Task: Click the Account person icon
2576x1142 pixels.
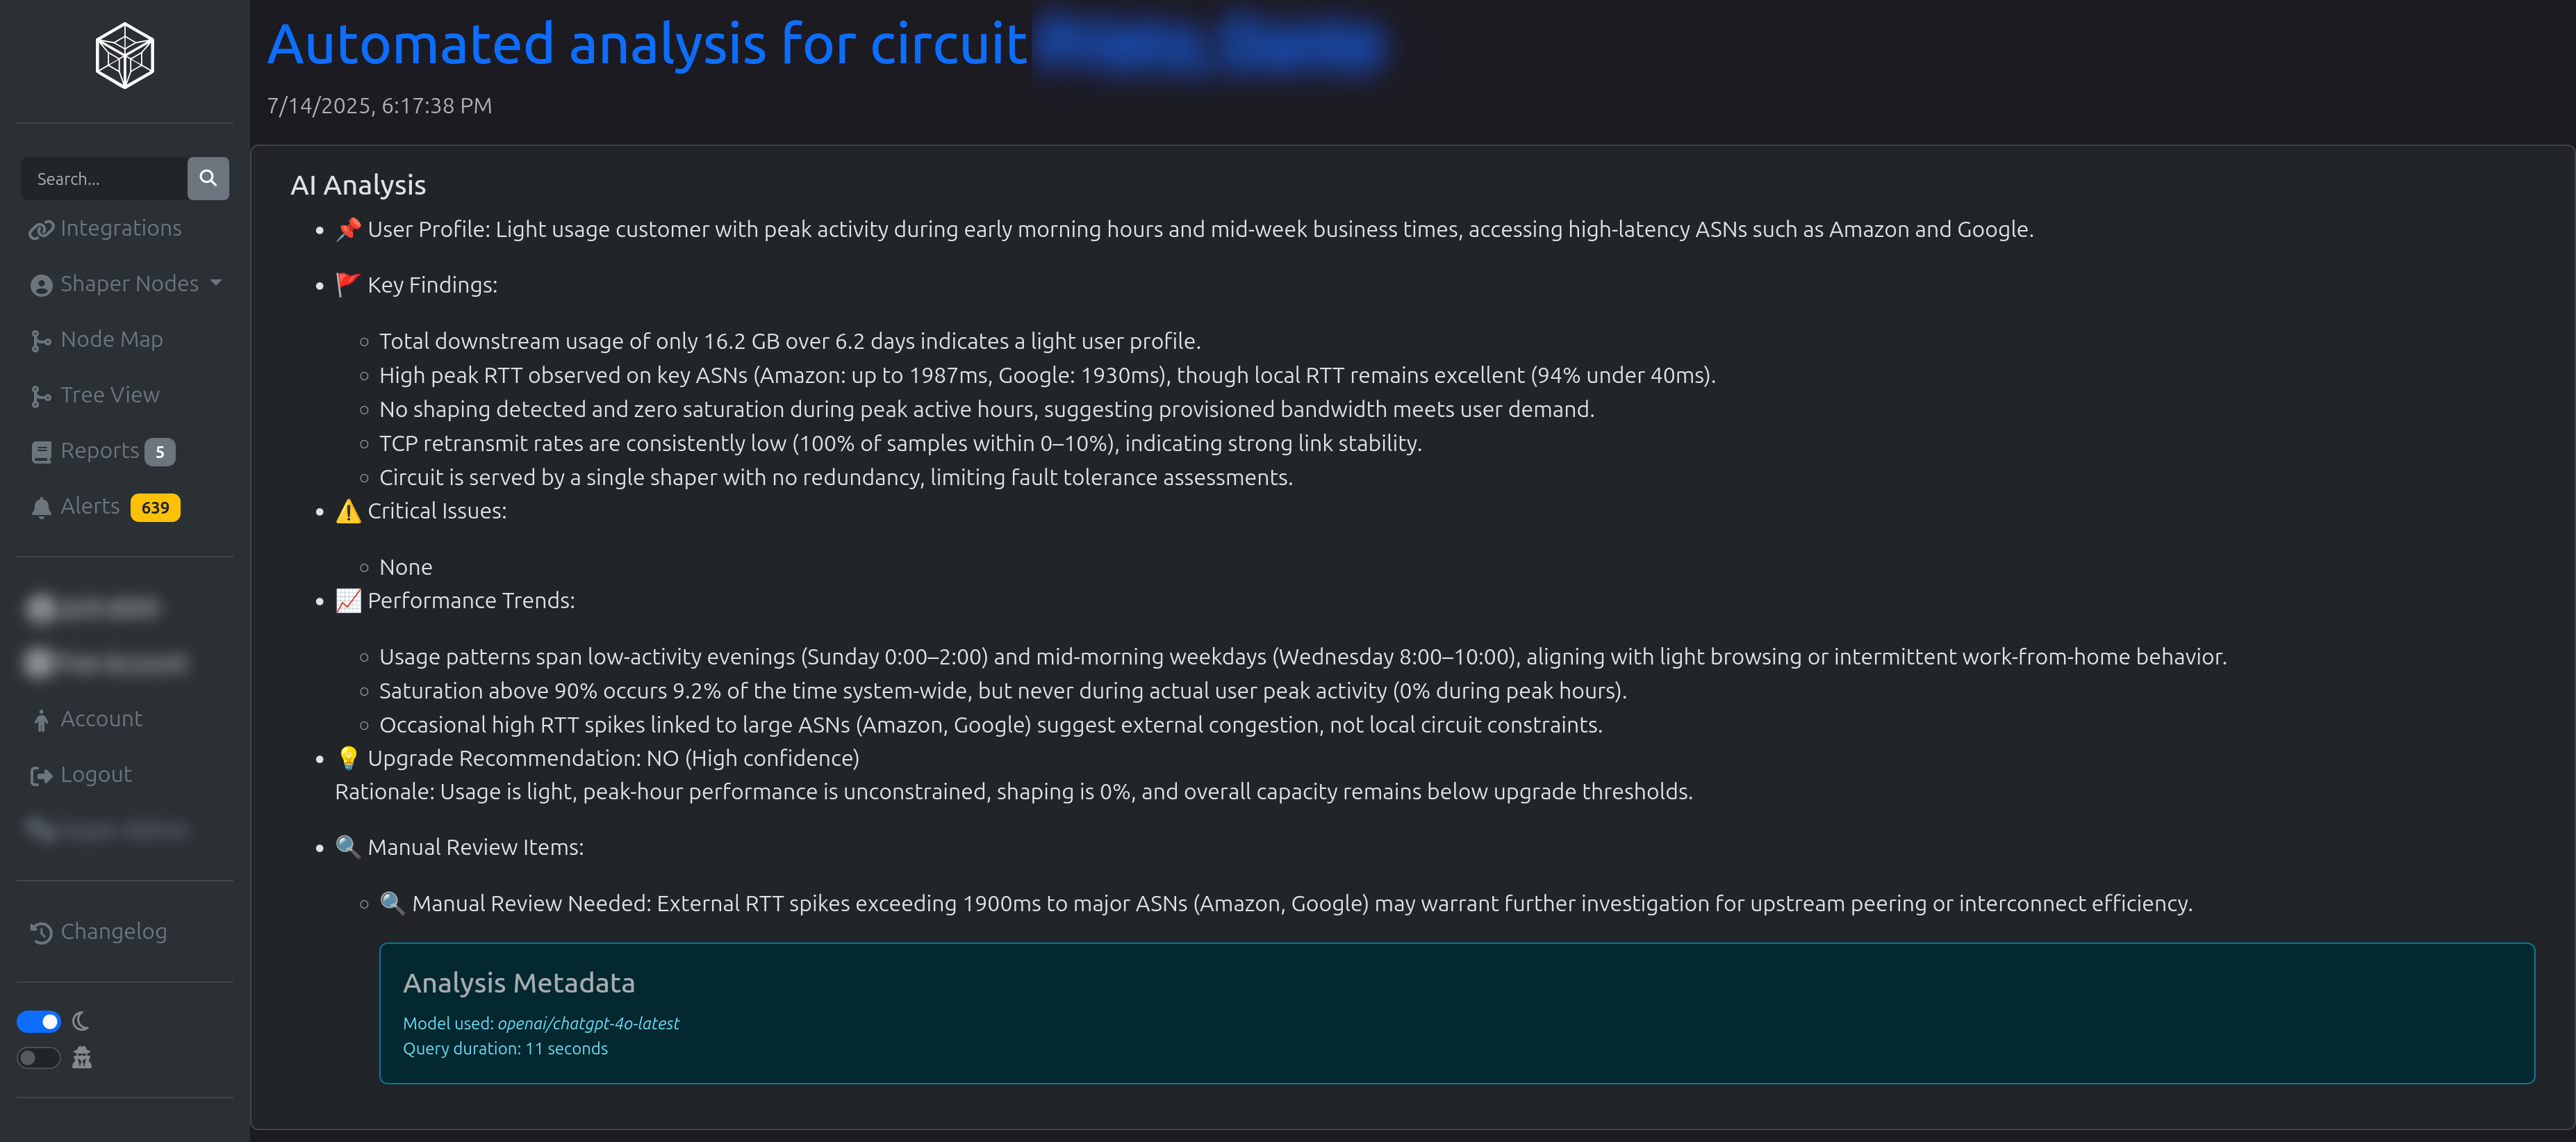Action: (41, 721)
